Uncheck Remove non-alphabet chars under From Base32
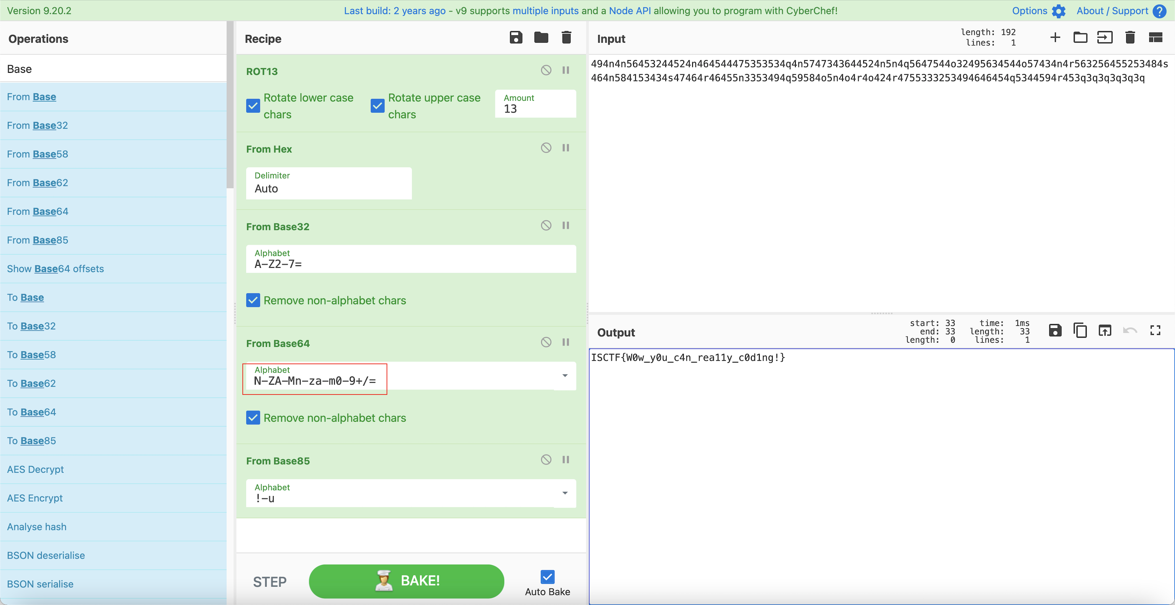 [x=253, y=300]
